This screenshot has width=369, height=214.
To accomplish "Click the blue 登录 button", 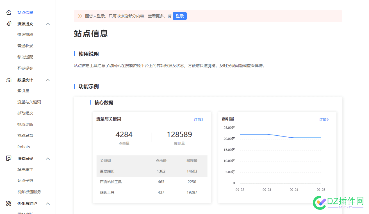I will pos(180,16).
